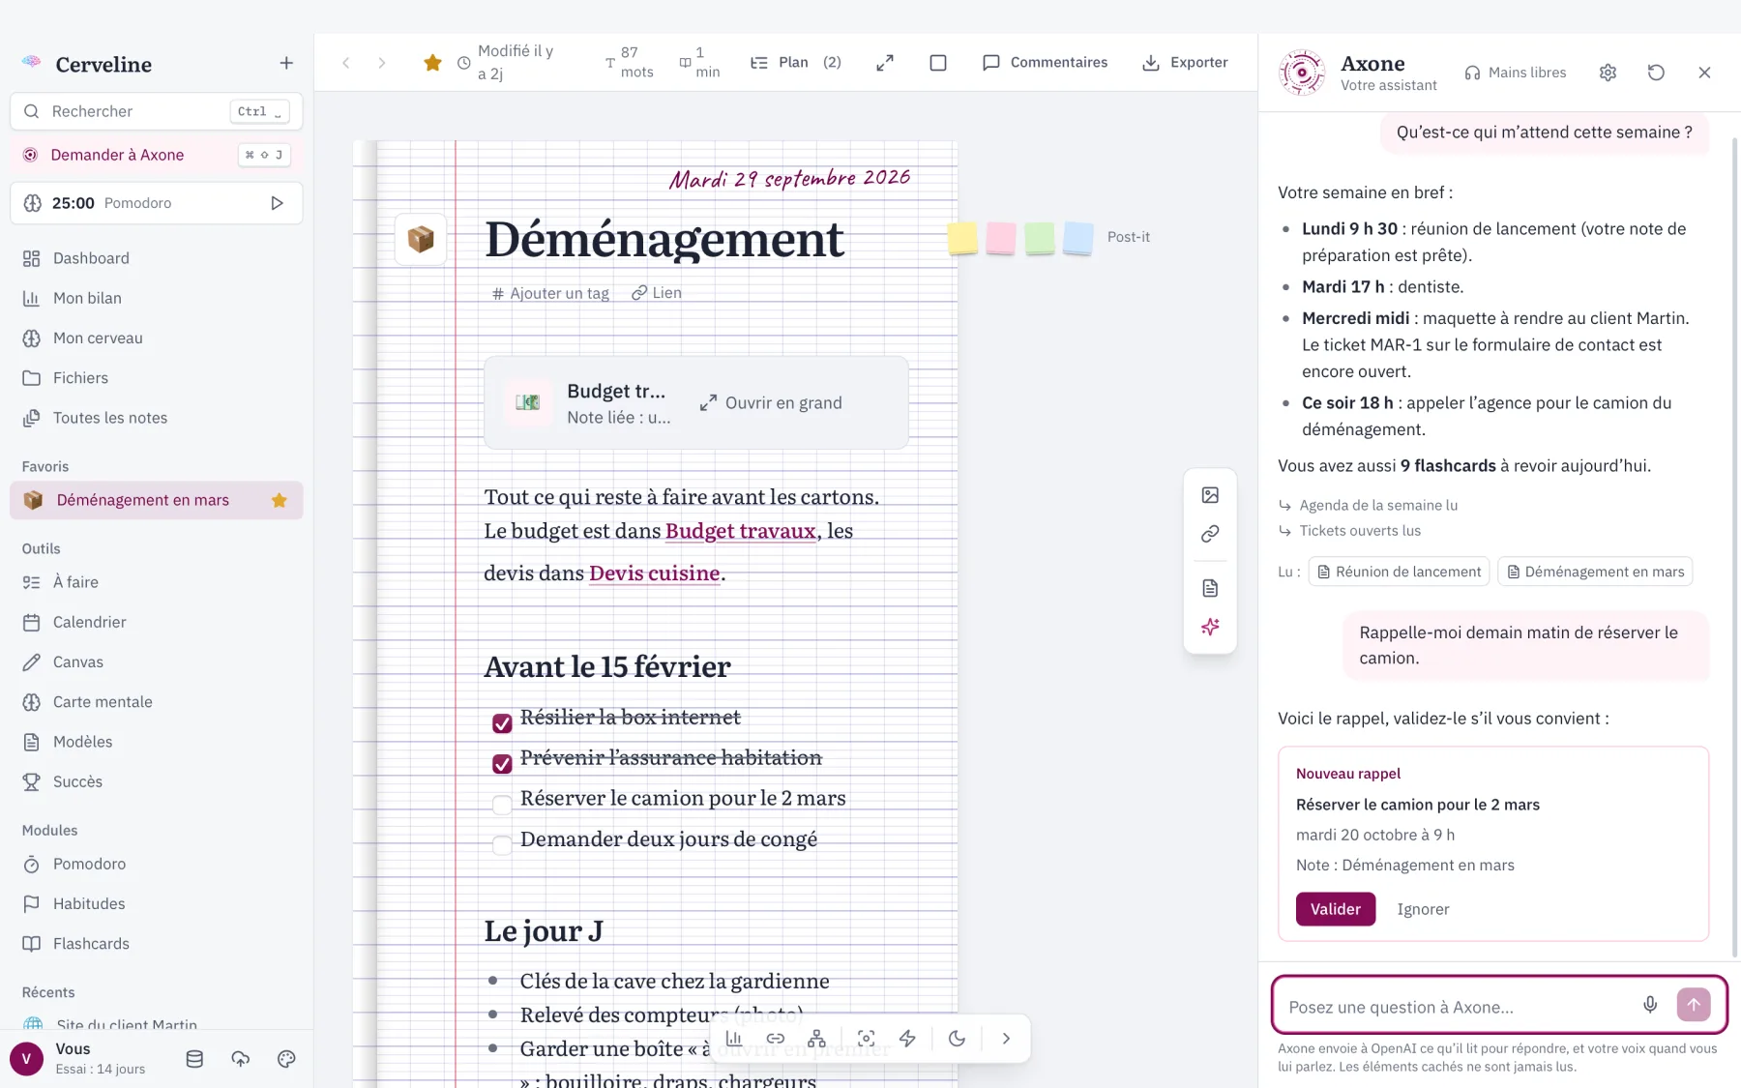Click the microphone icon in Axone input

(x=1650, y=1005)
